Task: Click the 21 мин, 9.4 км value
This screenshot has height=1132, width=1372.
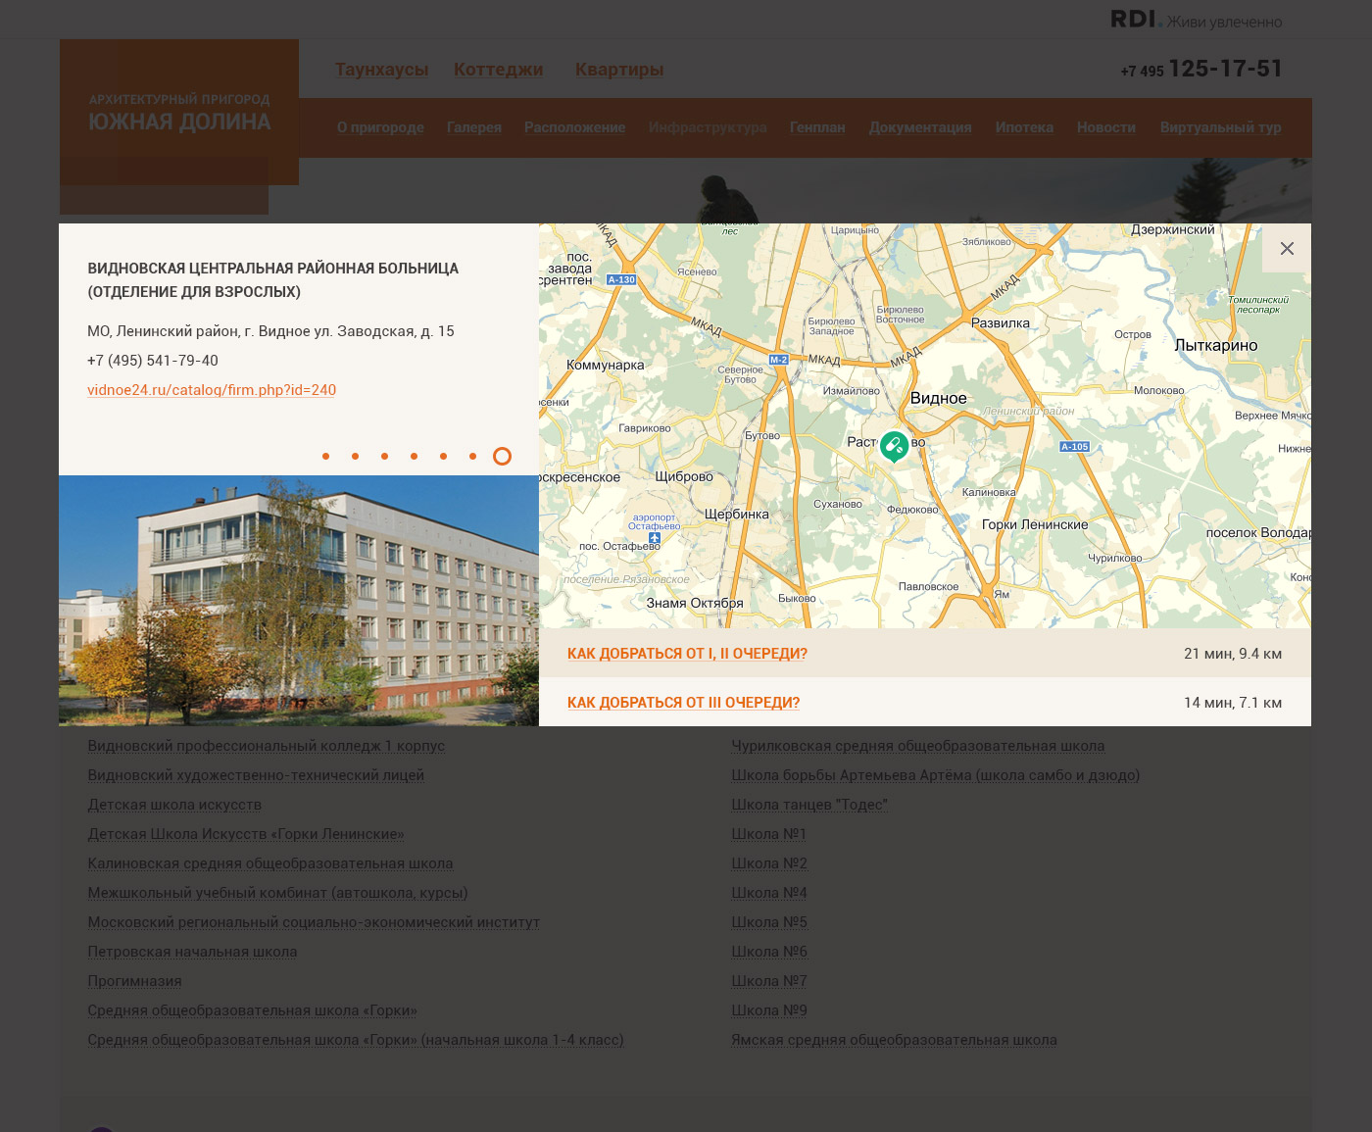Action: click(x=1233, y=654)
